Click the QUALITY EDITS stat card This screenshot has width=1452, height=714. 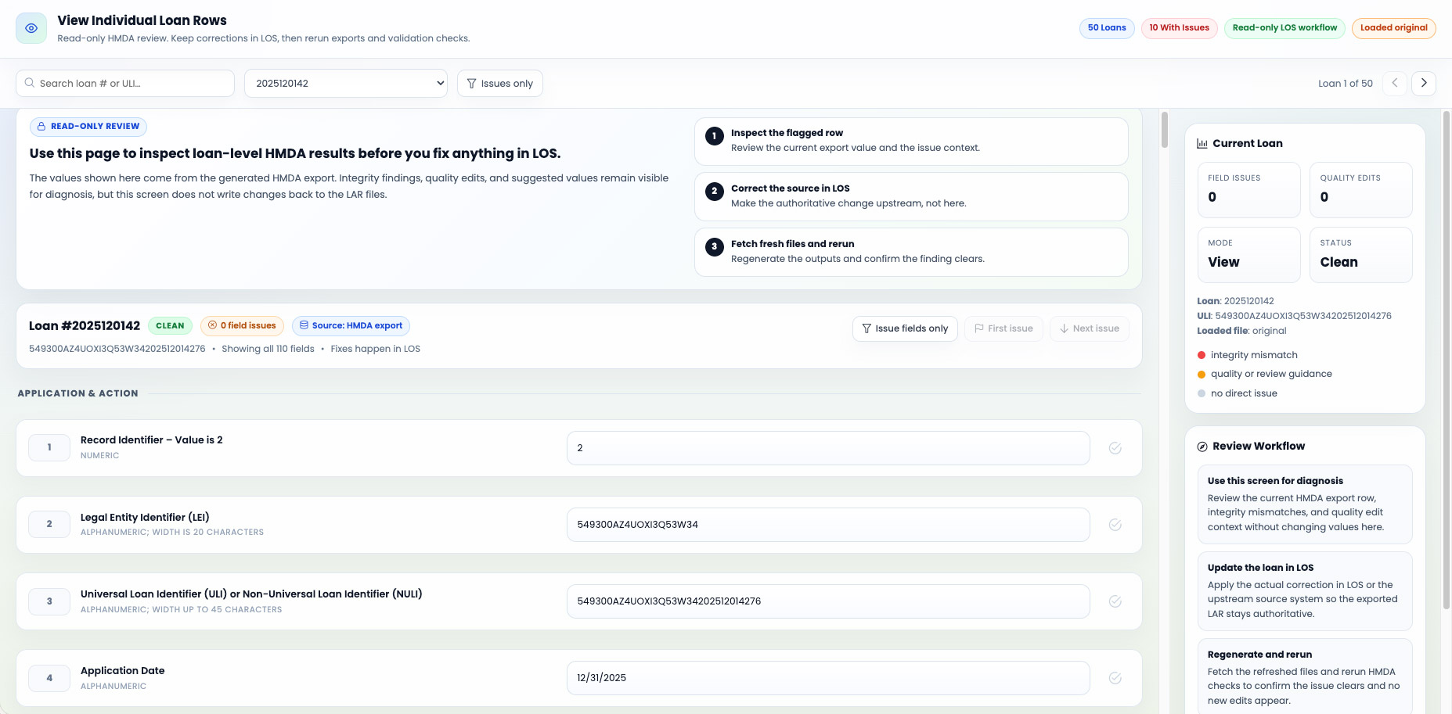tap(1360, 190)
